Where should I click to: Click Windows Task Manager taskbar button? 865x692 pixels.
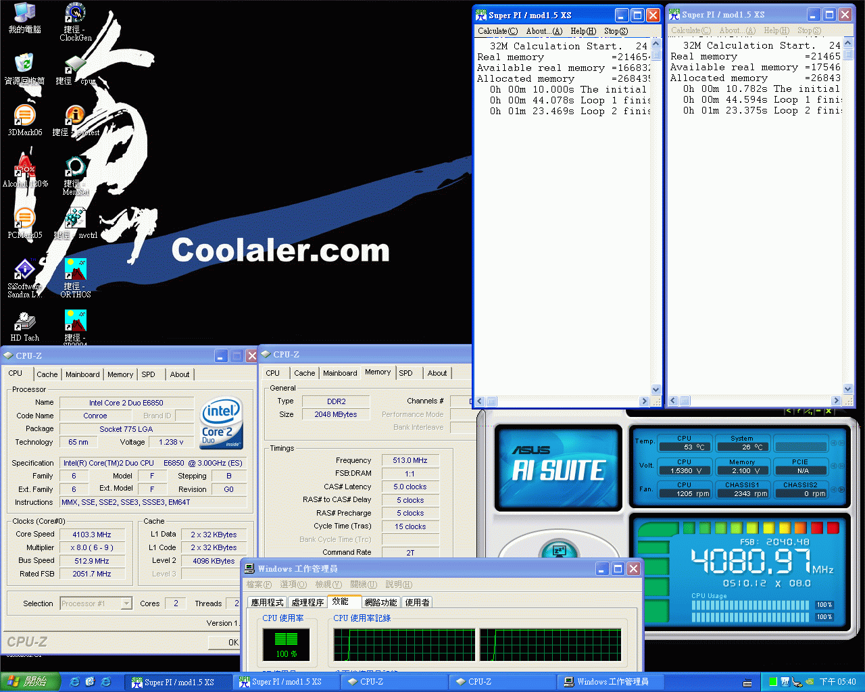click(x=612, y=682)
